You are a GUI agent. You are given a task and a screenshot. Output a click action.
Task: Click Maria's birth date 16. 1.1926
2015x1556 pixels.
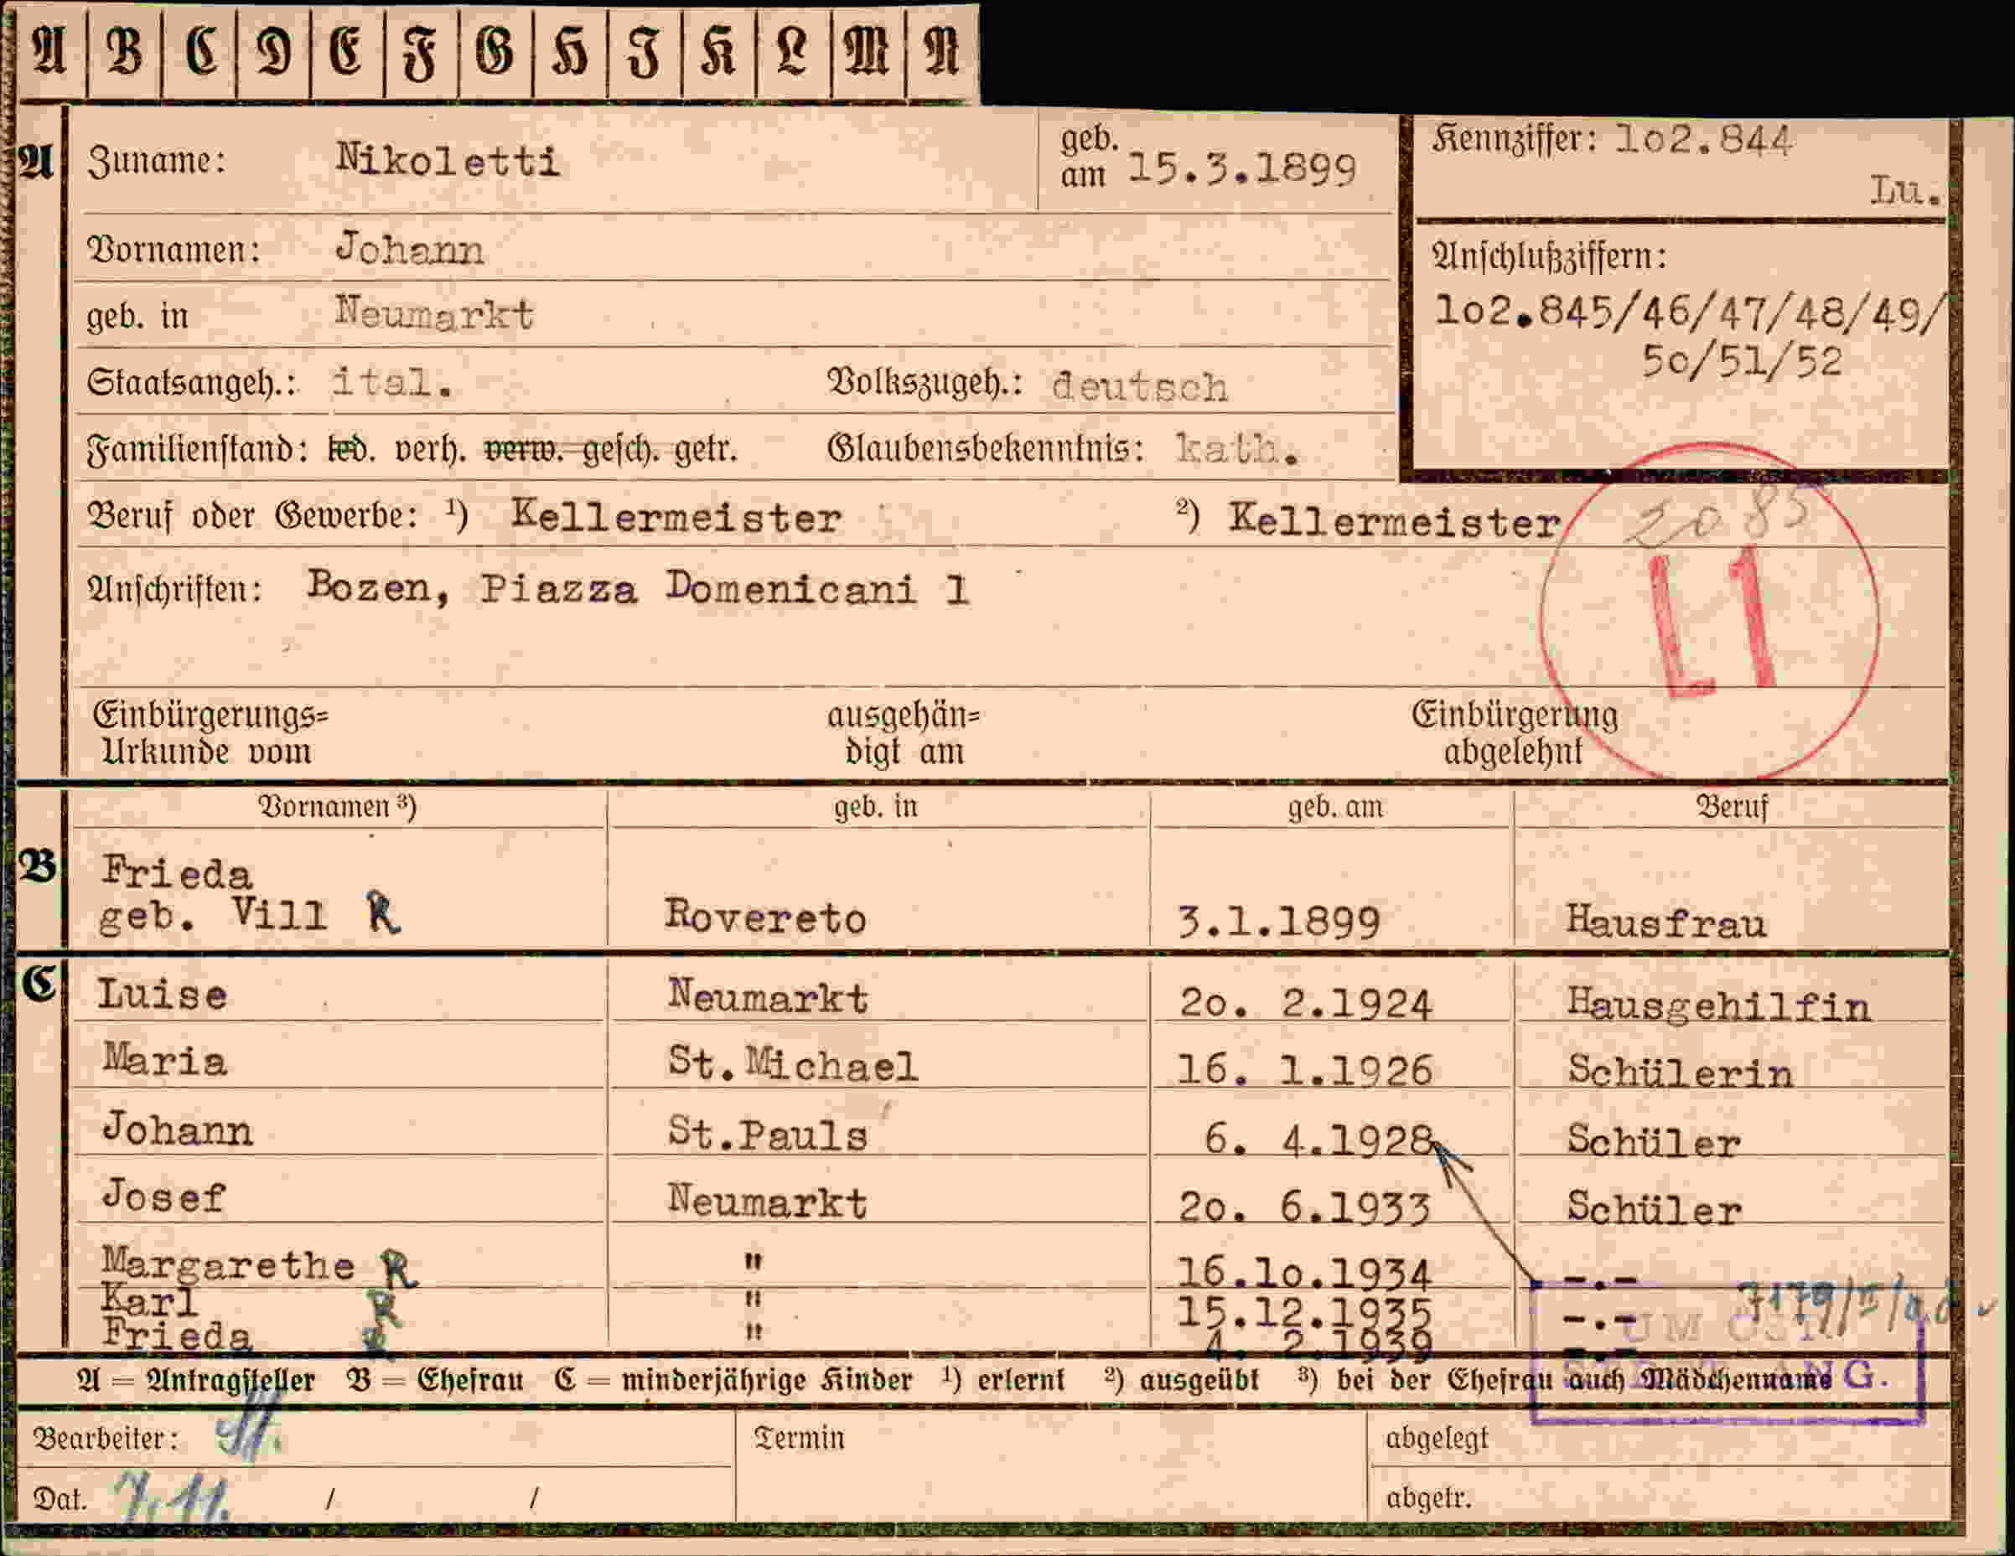point(1304,1070)
